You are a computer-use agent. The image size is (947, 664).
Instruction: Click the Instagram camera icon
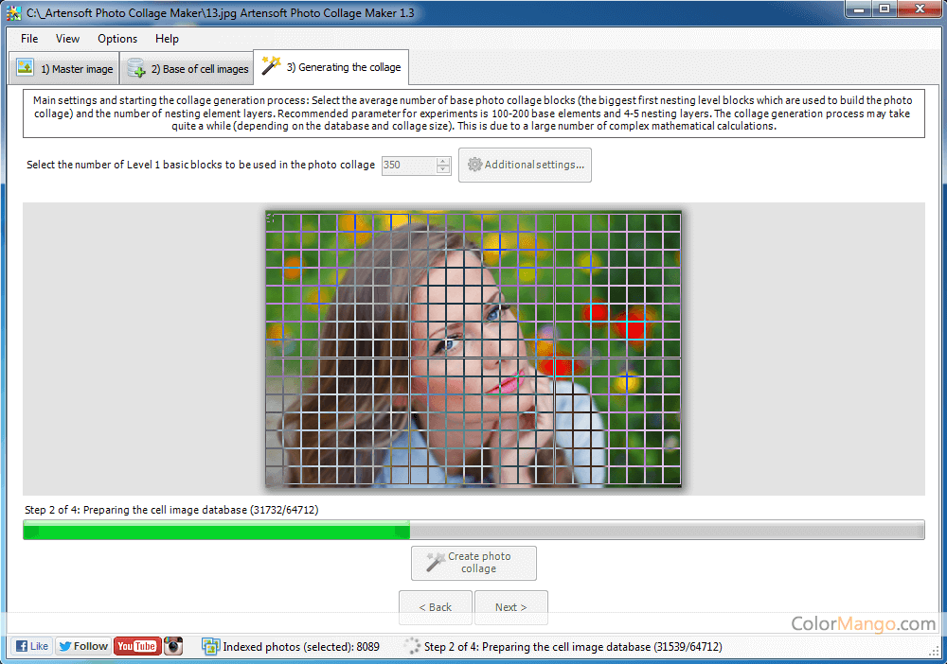pos(173,646)
